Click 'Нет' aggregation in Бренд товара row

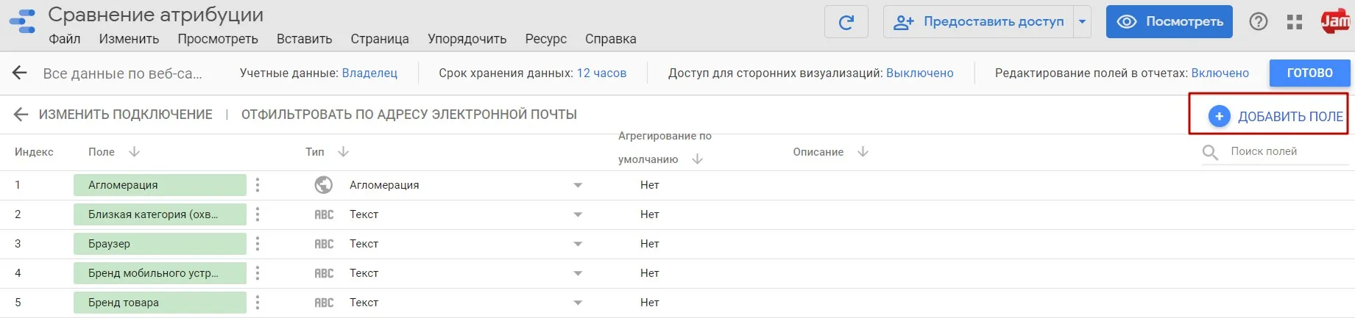tap(650, 303)
